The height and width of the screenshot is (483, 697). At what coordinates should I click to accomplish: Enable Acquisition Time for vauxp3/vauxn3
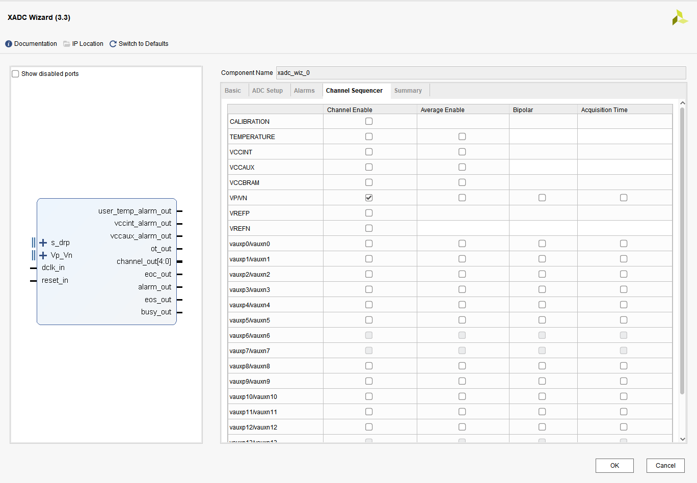[x=624, y=289]
